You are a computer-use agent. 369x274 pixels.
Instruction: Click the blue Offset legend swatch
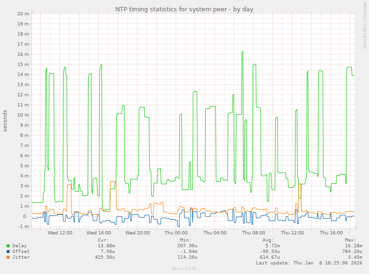click(x=8, y=252)
